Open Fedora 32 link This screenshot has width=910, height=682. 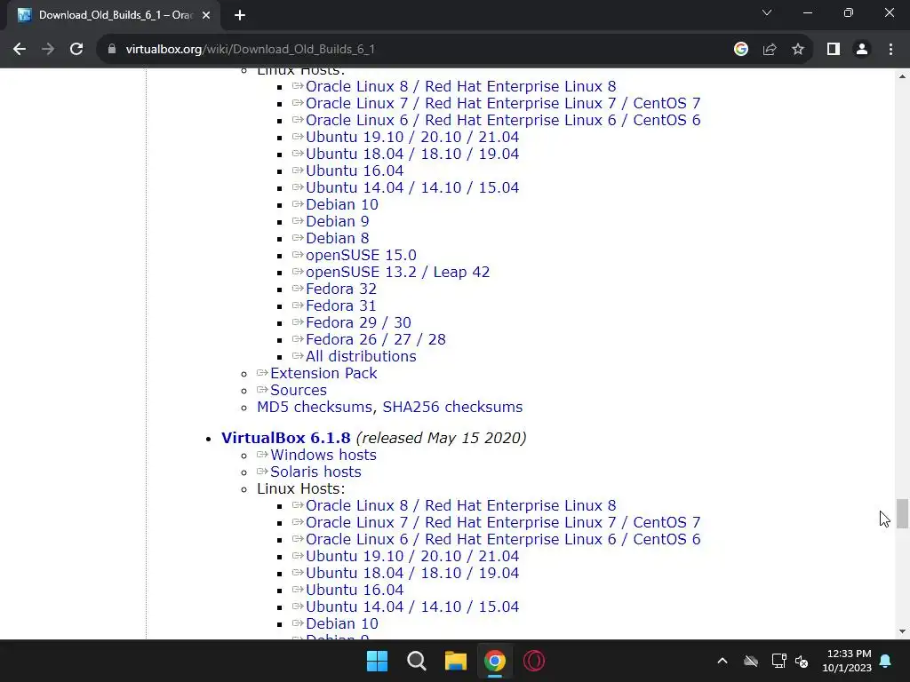point(341,289)
